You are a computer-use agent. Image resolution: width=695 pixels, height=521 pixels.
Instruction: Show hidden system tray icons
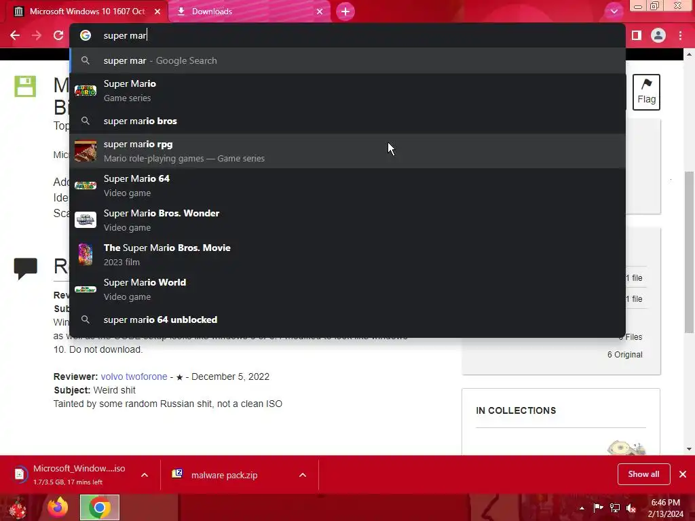(582, 508)
